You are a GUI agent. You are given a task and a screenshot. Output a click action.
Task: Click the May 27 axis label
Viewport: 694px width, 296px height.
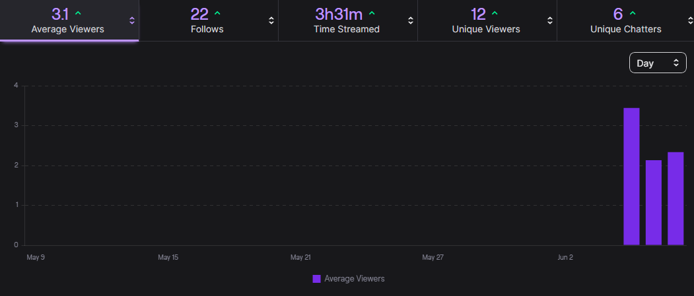(433, 257)
